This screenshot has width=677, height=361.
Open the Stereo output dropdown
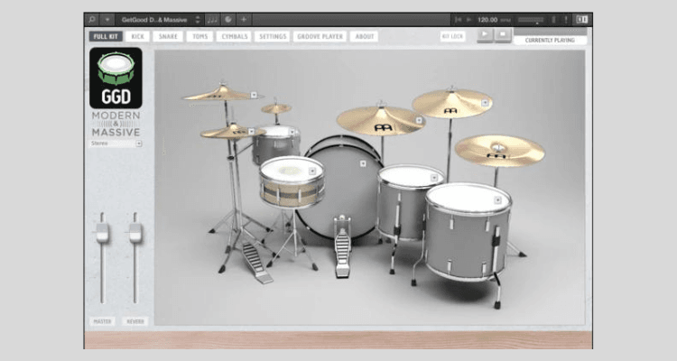tap(116, 143)
